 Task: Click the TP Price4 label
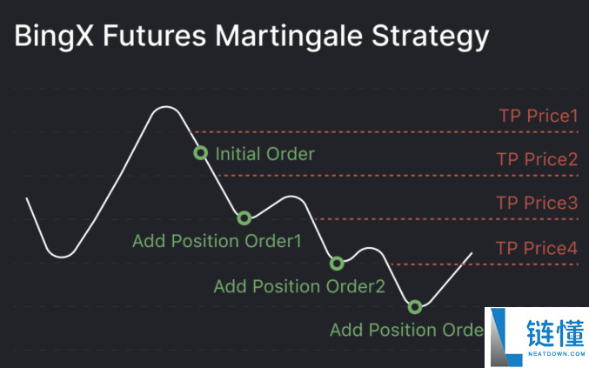tap(537, 248)
